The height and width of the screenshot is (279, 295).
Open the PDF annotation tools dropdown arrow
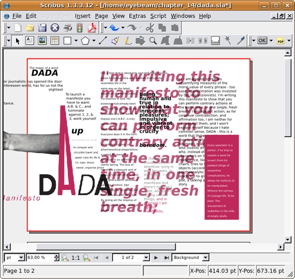[x=289, y=40]
